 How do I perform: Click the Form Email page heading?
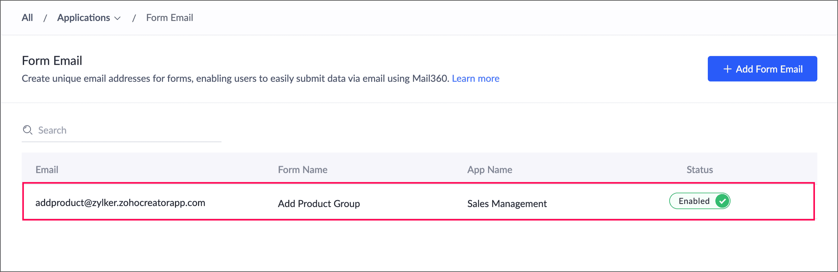52,61
